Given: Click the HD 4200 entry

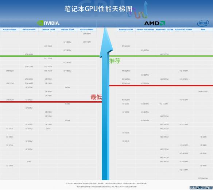Looking at the screenshot, I should [x=203, y=153].
